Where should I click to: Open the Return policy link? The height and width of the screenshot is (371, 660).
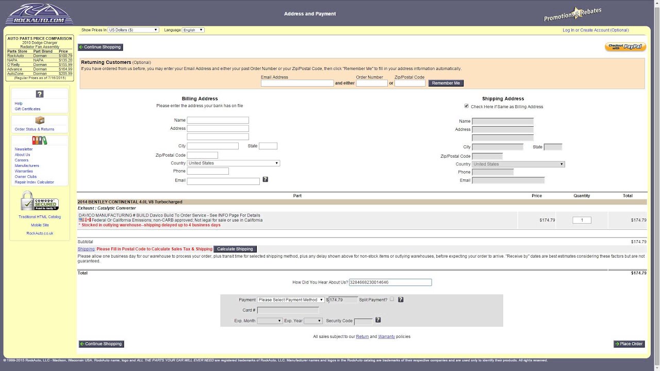362,336
